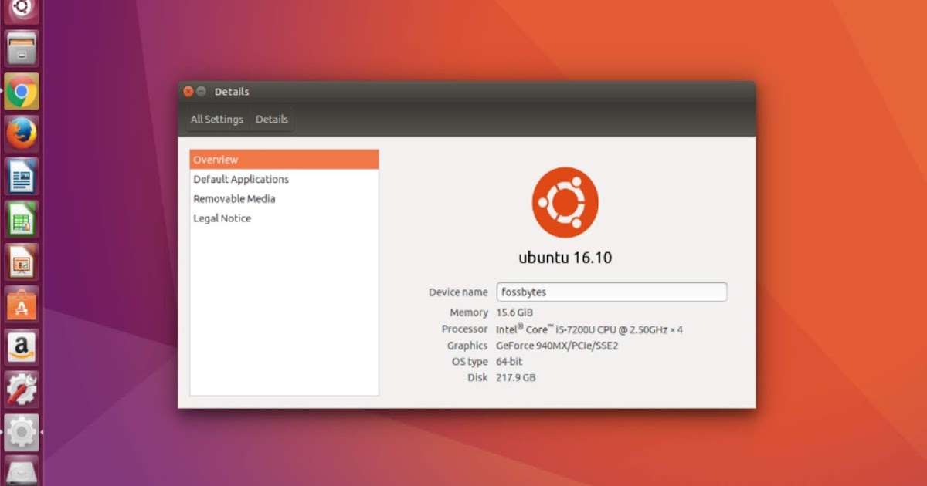Image resolution: width=927 pixels, height=486 pixels.
Task: Open the wrench-and-gear System Tools icon
Action: [x=22, y=390]
